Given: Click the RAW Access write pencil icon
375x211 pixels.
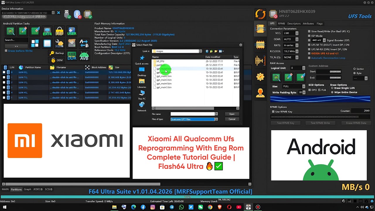Looking at the screenshot, I should coord(289,77).
